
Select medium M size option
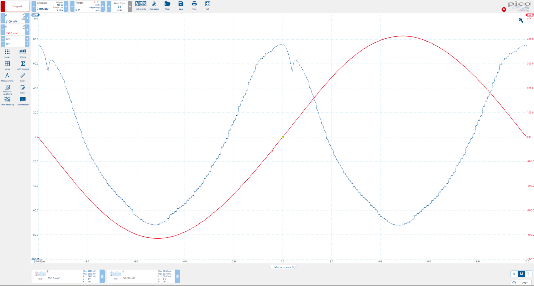(521, 274)
